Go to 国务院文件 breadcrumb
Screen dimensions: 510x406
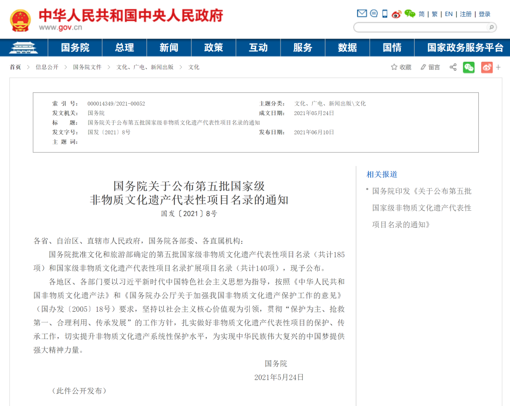point(87,67)
